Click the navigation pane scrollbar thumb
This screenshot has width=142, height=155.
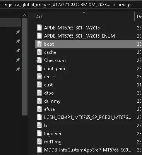coord(24,67)
